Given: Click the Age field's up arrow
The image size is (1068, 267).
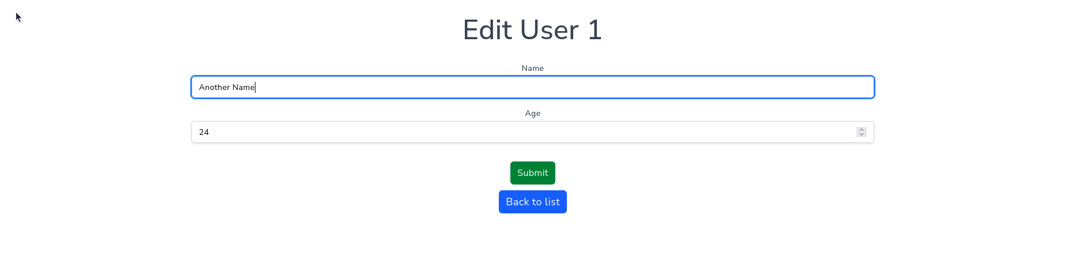Looking at the screenshot, I should [862, 130].
